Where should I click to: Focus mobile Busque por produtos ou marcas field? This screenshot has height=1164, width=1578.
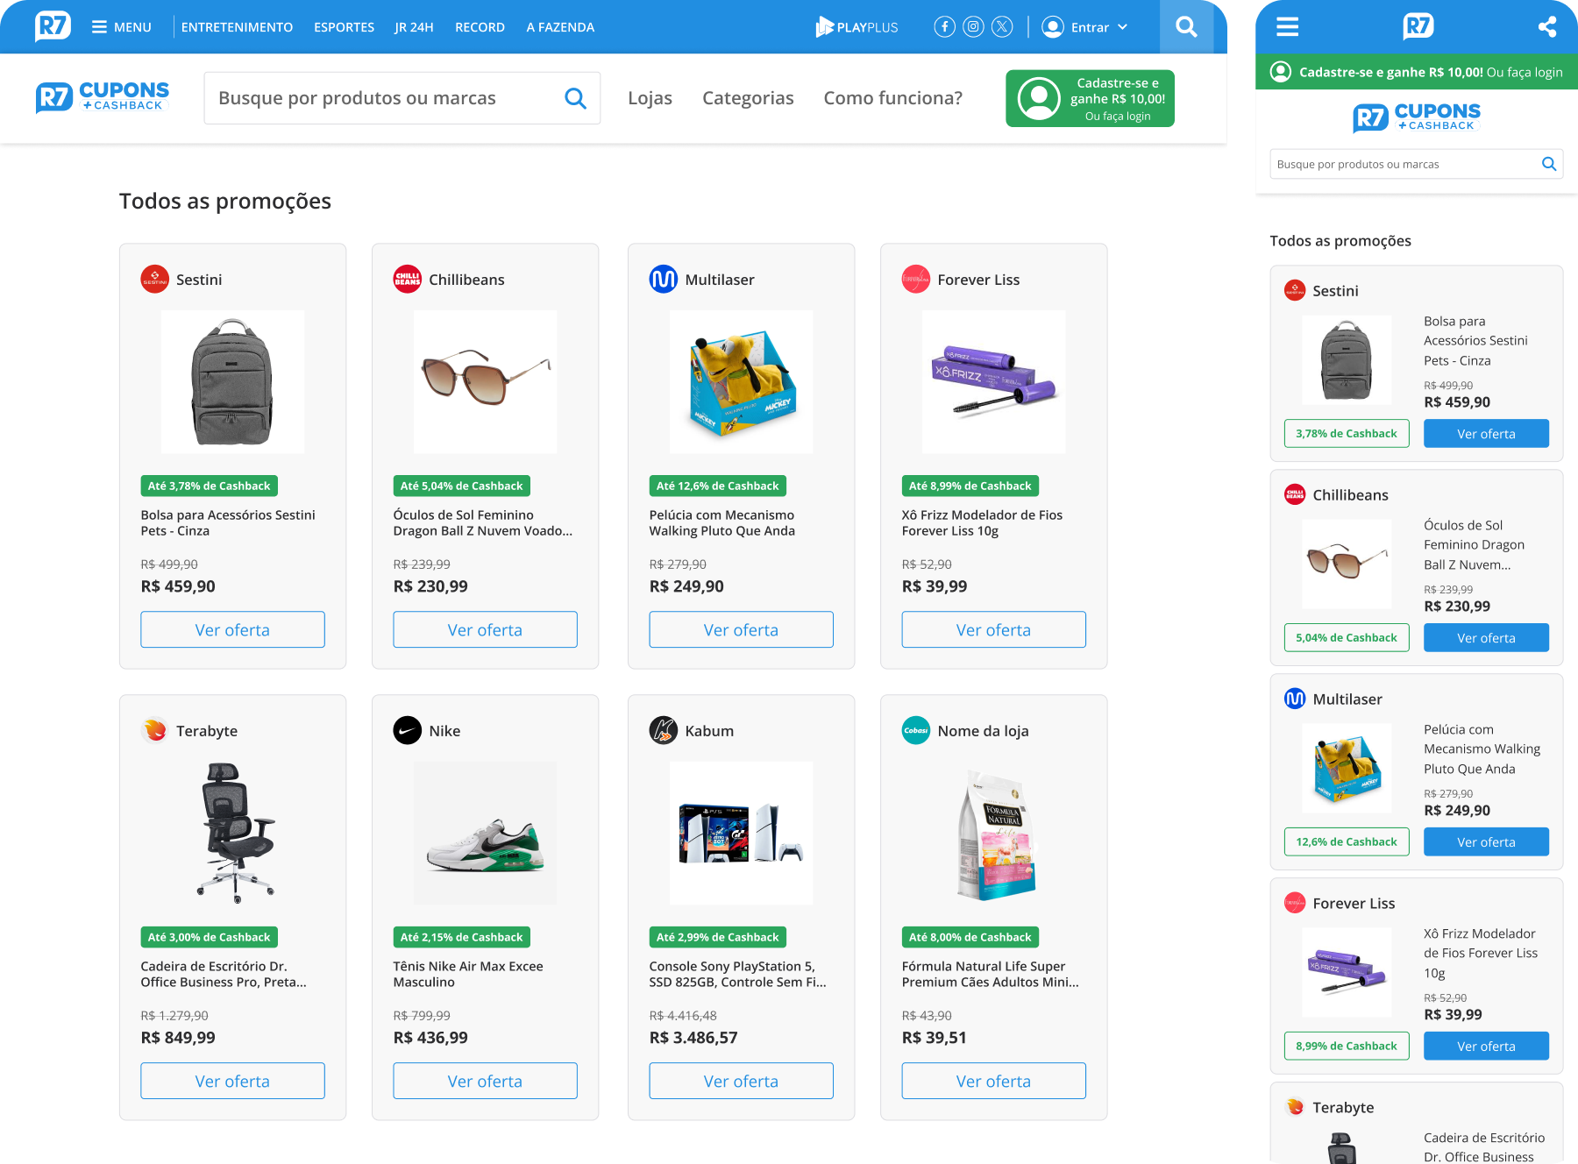tap(1417, 164)
